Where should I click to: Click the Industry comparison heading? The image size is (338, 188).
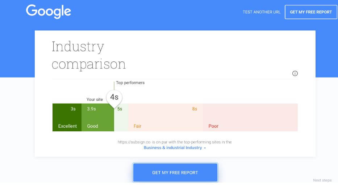[x=89, y=55]
